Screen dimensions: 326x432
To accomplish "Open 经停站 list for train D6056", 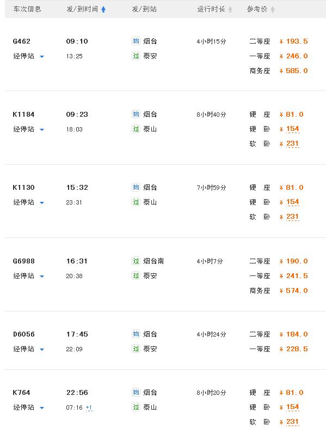I will 29,349.
